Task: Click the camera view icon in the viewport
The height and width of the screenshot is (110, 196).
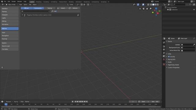Action: tap(144, 9)
